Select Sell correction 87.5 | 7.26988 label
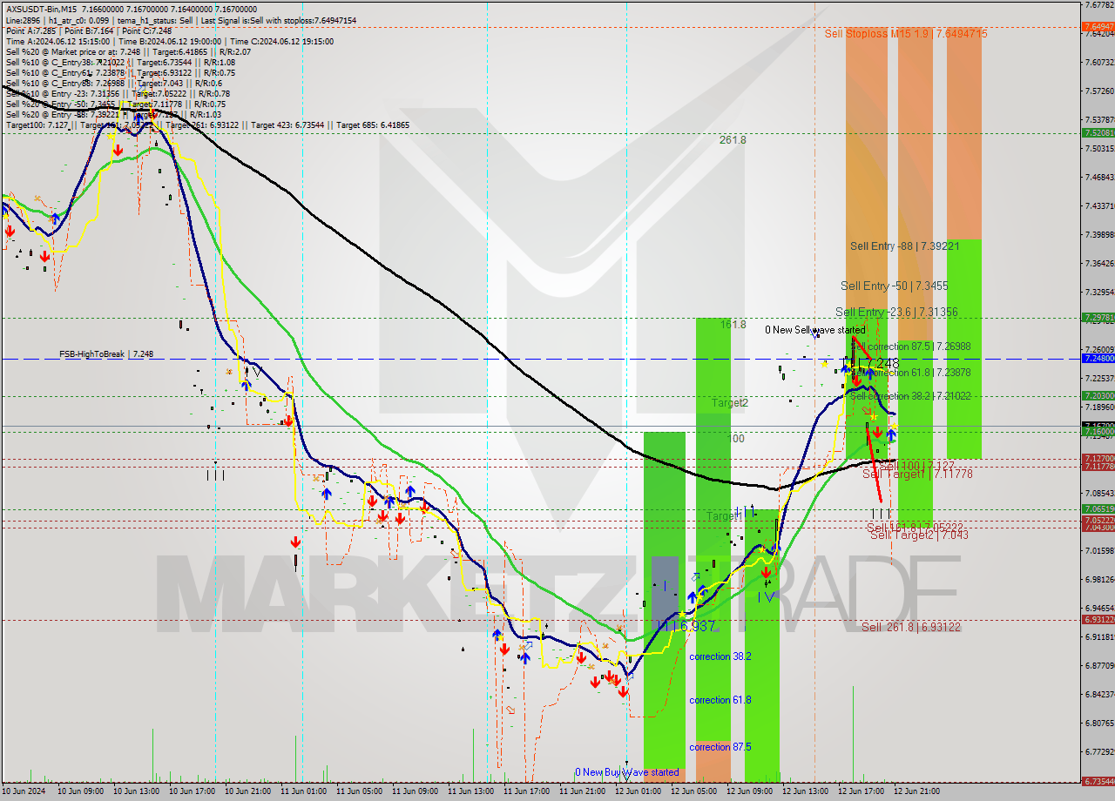Screen dimensions: 1115x801 [911, 347]
